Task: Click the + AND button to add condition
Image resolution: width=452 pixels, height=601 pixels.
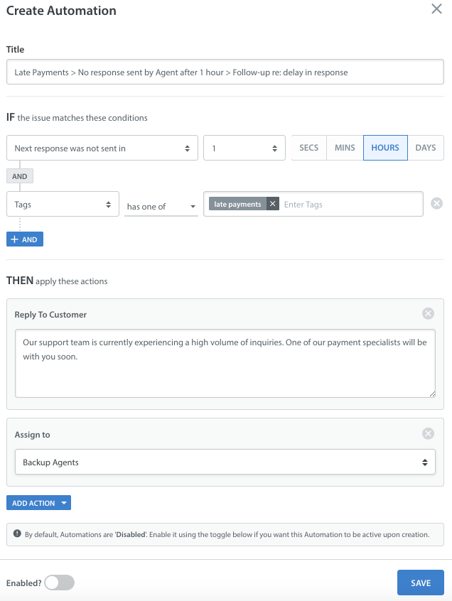Action: [25, 239]
